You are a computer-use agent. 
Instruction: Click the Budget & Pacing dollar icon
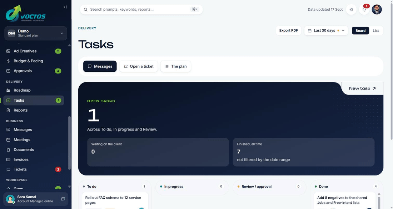coord(8,61)
